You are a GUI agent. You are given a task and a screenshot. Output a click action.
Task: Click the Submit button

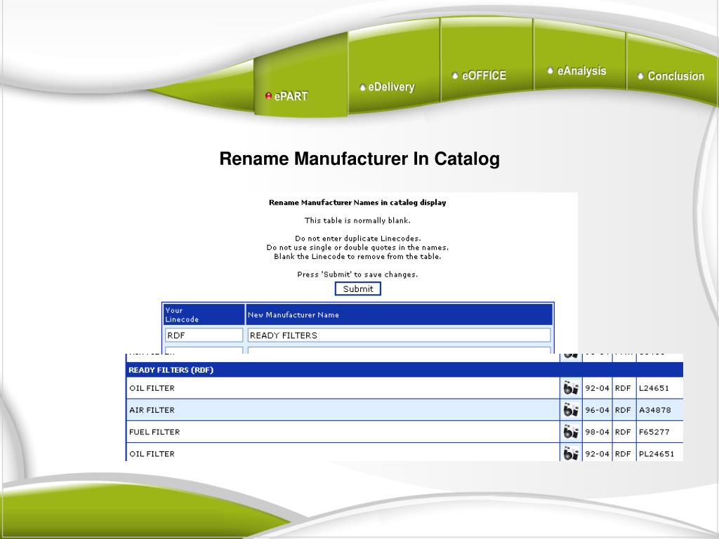tap(357, 288)
